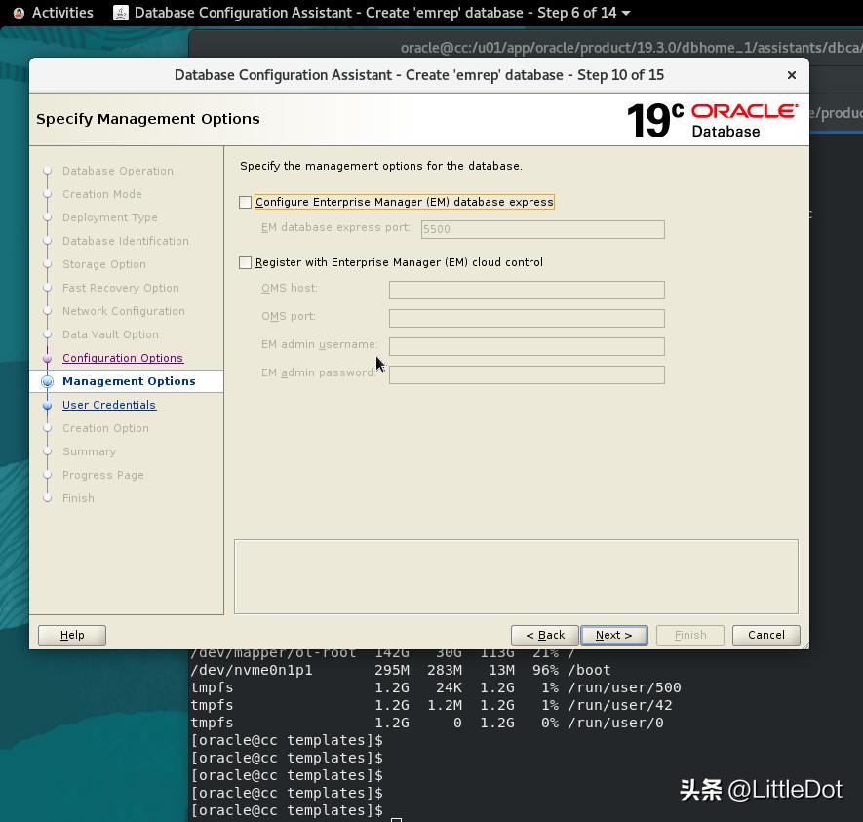This screenshot has width=863, height=822.
Task: Cancel the database creation wizard
Action: 766,635
